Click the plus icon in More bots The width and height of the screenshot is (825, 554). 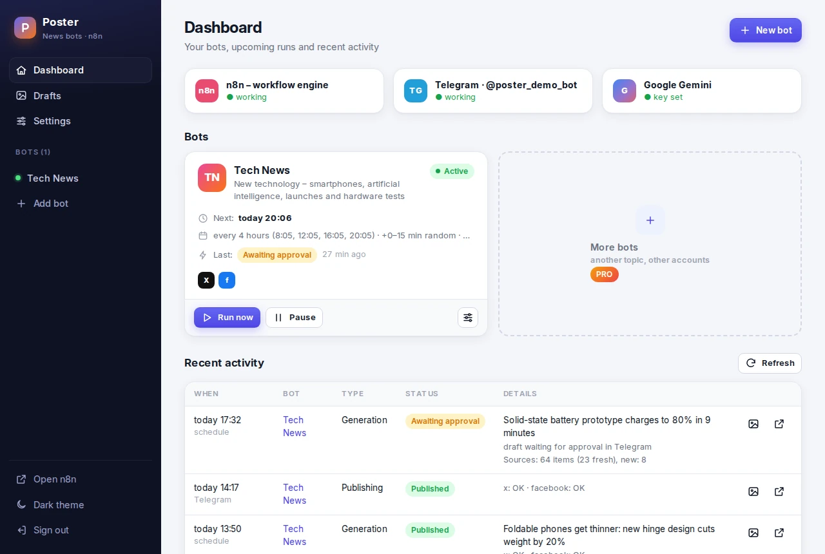(x=650, y=220)
